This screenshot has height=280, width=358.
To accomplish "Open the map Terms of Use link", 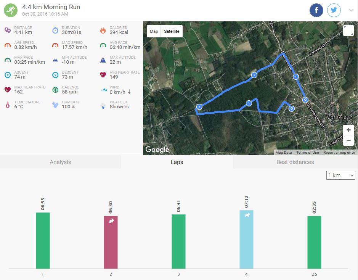I will tap(307, 153).
